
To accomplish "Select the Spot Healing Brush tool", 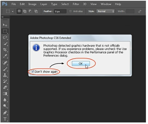I will click(5, 63).
